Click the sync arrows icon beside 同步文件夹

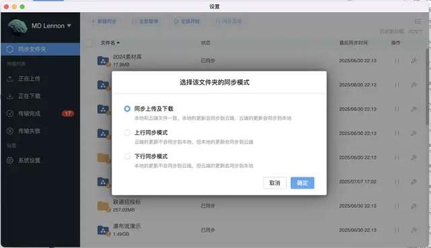(x=10, y=49)
